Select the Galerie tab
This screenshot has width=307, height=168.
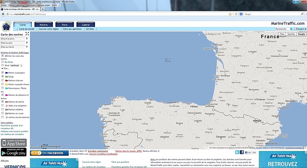click(86, 25)
